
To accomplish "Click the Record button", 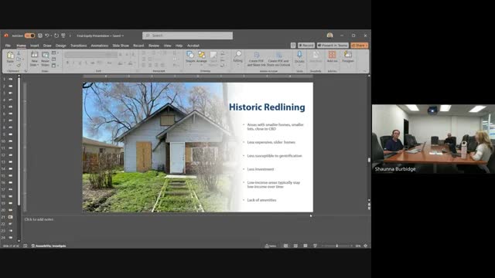I will (306, 46).
